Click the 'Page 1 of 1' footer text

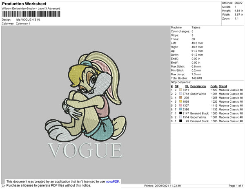[236, 186]
